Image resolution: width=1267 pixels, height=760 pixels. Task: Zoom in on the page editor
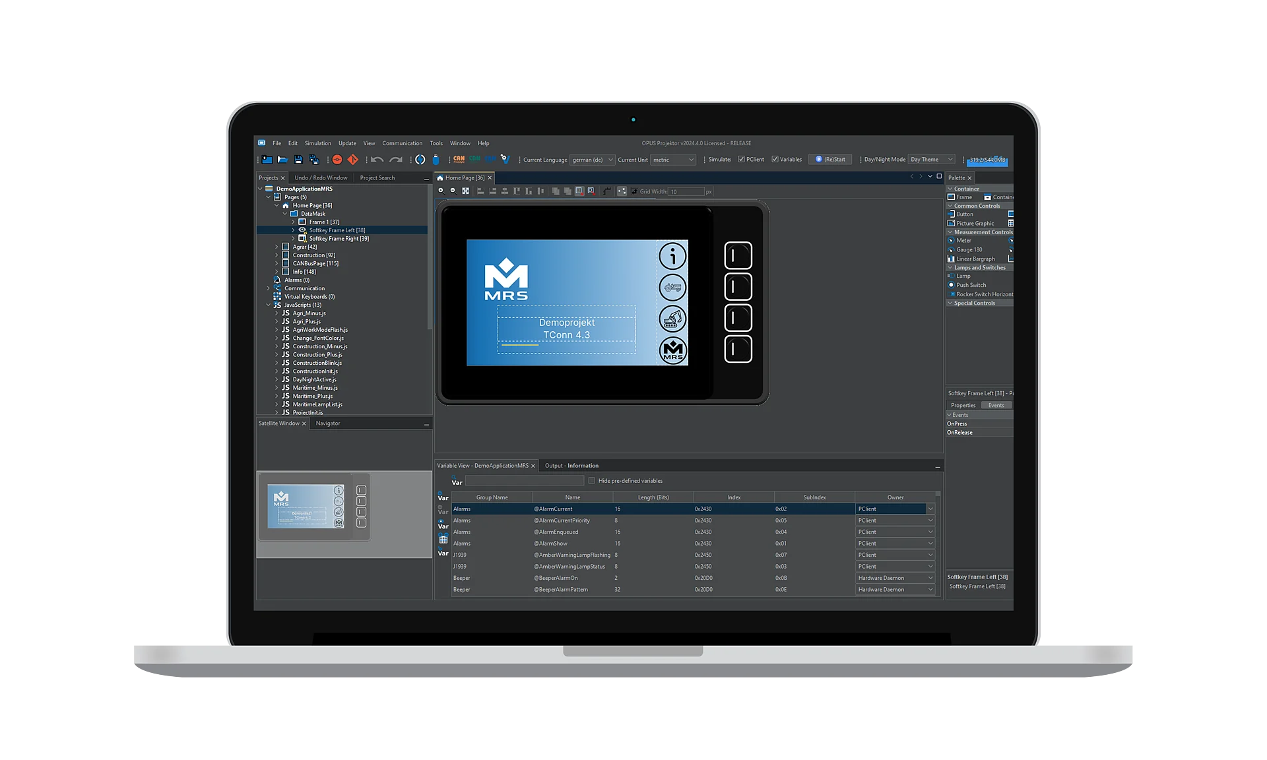pyautogui.click(x=441, y=191)
